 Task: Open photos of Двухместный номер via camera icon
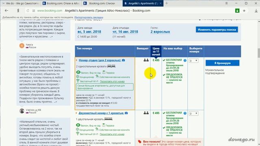126,113
